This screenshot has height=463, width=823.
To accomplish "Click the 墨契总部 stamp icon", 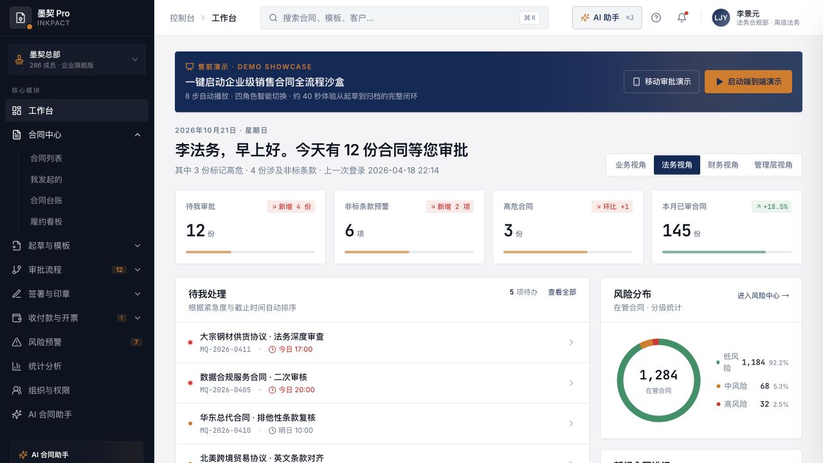I will (x=19, y=60).
